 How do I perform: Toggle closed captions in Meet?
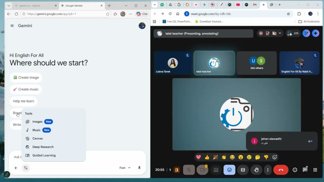(x=243, y=170)
